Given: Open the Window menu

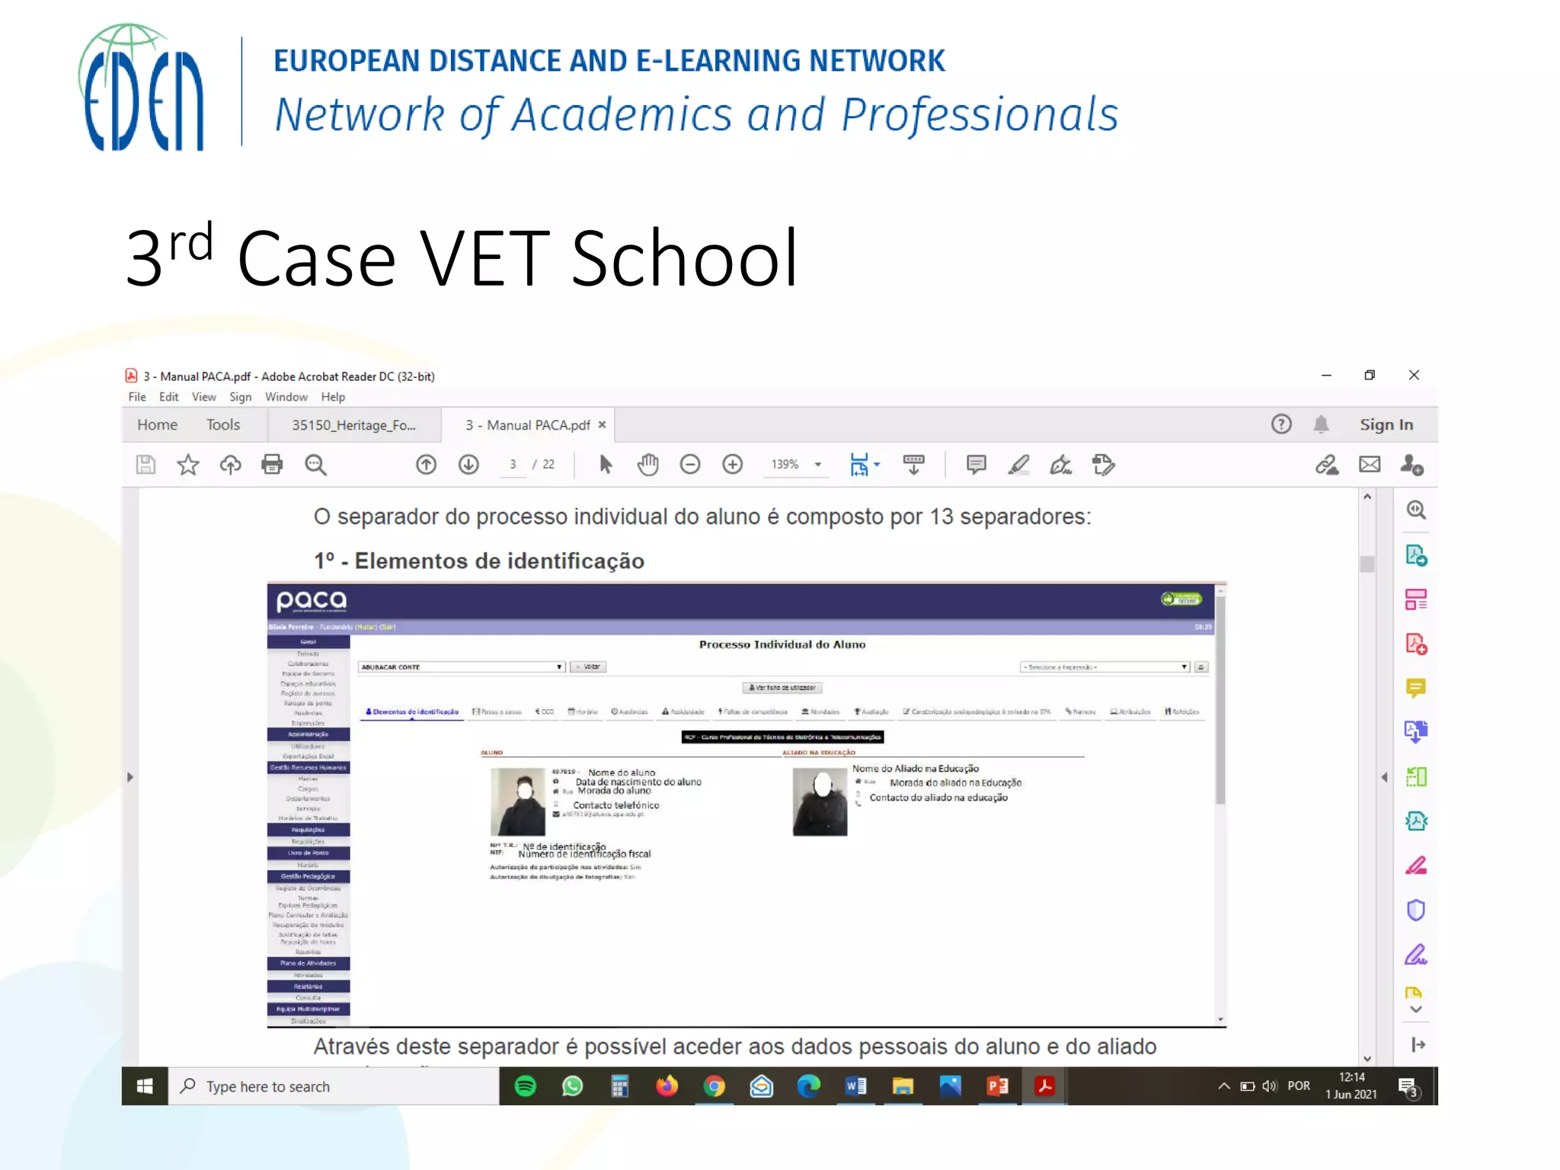Looking at the screenshot, I should pyautogui.click(x=286, y=397).
